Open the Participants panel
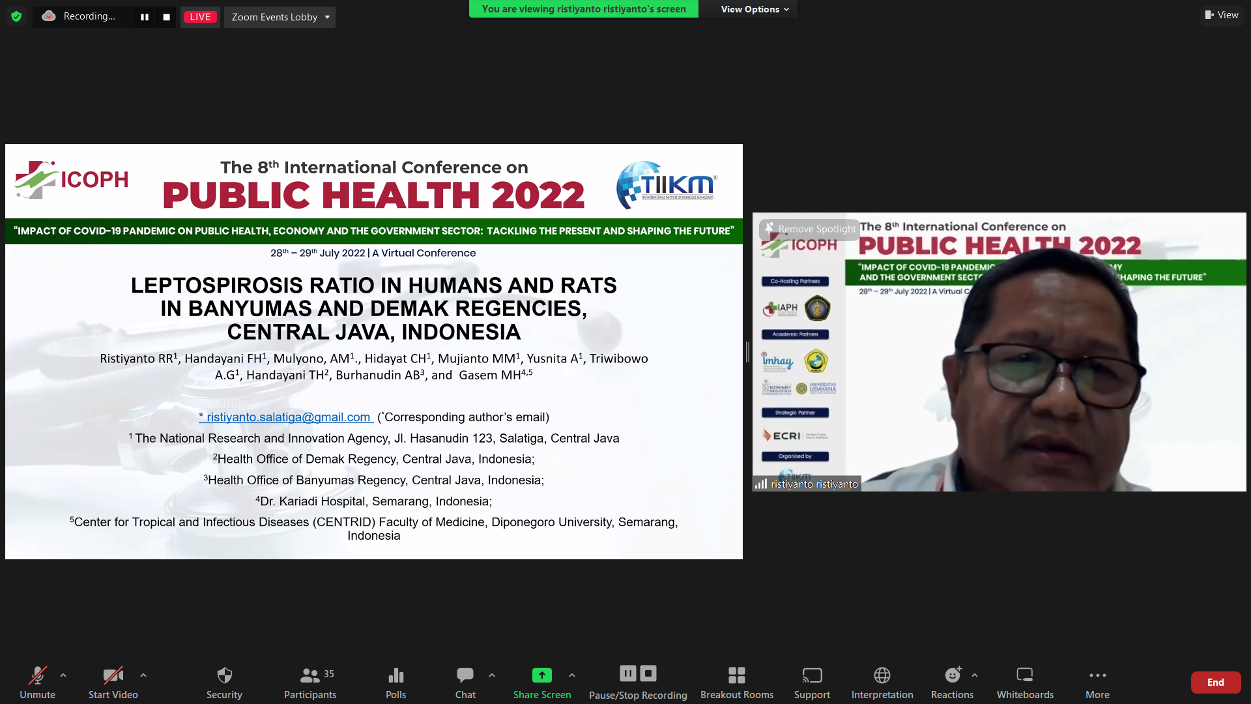This screenshot has width=1251, height=704. click(x=310, y=682)
